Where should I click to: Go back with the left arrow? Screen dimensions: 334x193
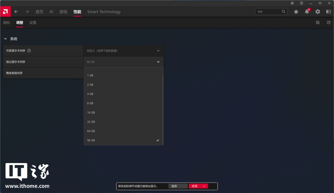16,12
